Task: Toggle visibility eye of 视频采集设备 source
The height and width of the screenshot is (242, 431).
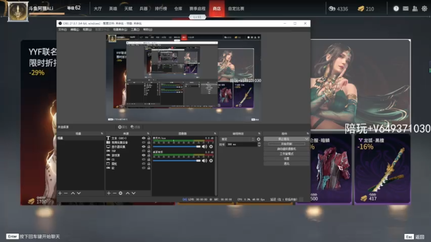Action: (x=143, y=143)
